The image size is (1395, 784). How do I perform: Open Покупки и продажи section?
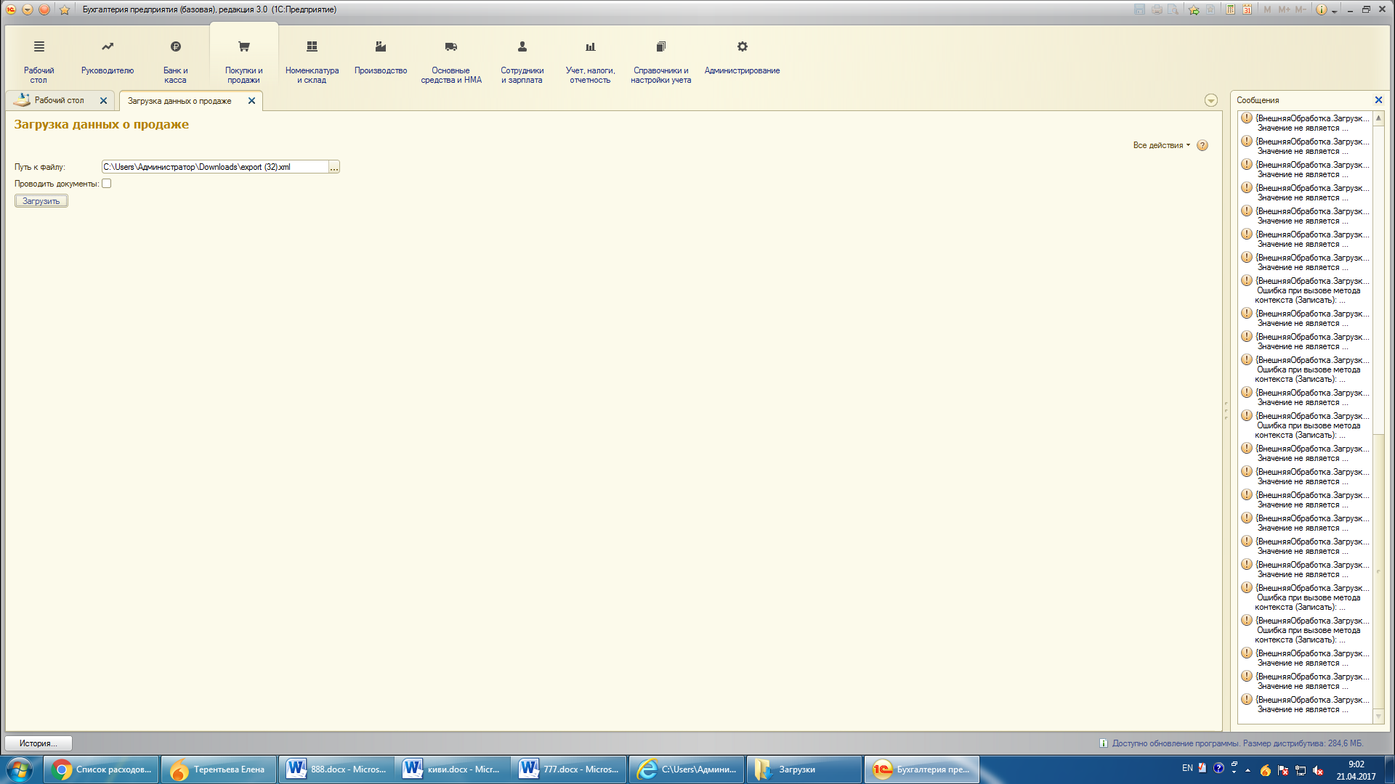click(243, 61)
